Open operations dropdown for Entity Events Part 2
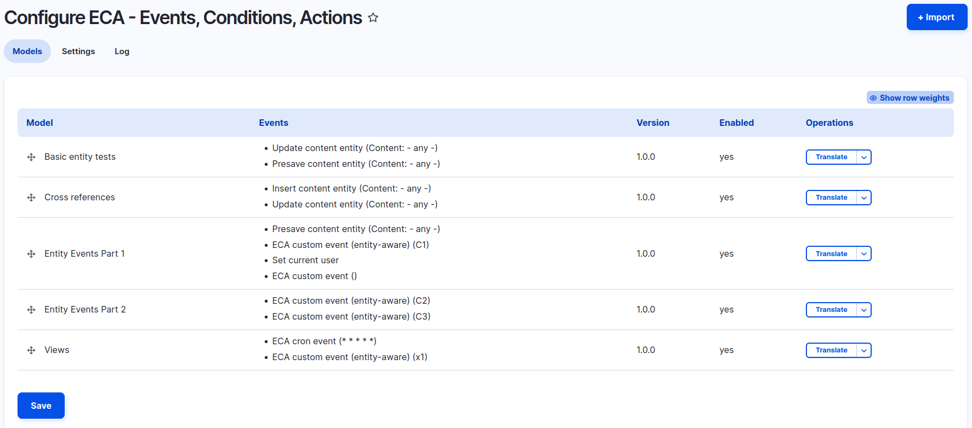 click(x=864, y=310)
